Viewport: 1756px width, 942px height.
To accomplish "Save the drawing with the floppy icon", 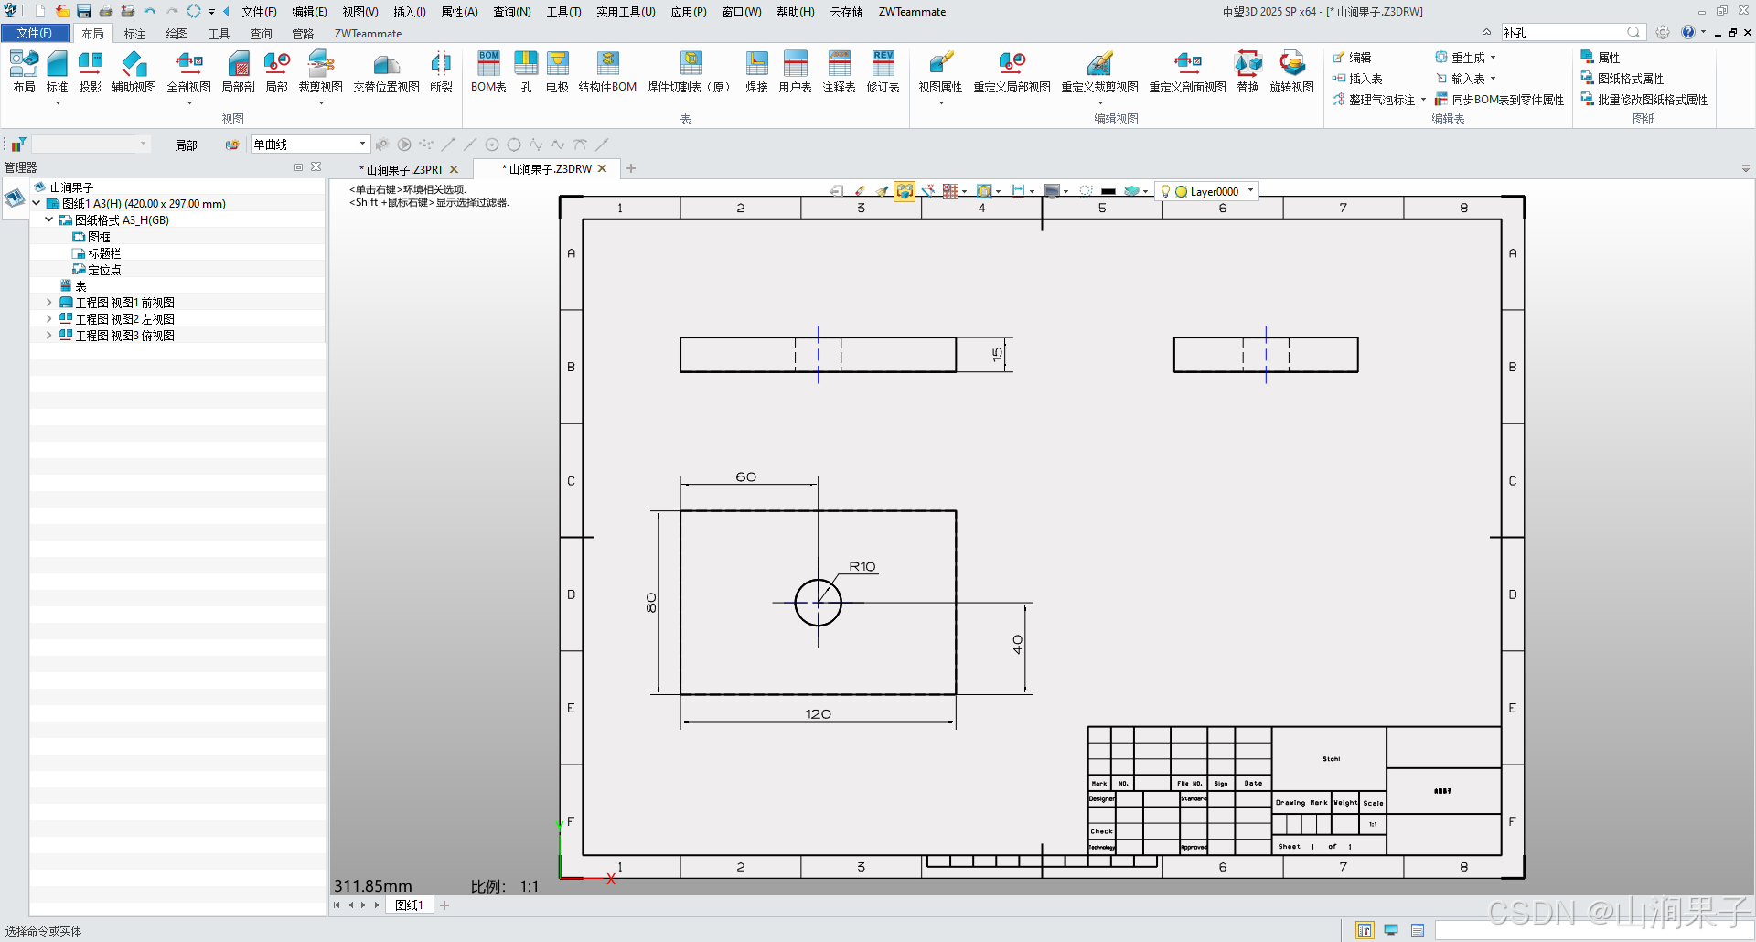I will (83, 11).
